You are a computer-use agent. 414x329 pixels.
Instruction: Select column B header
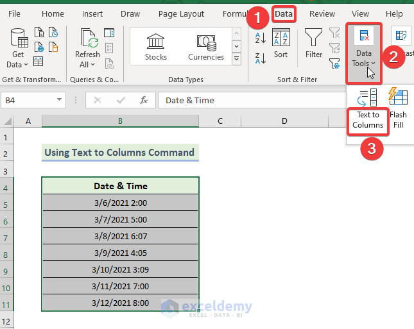point(120,121)
